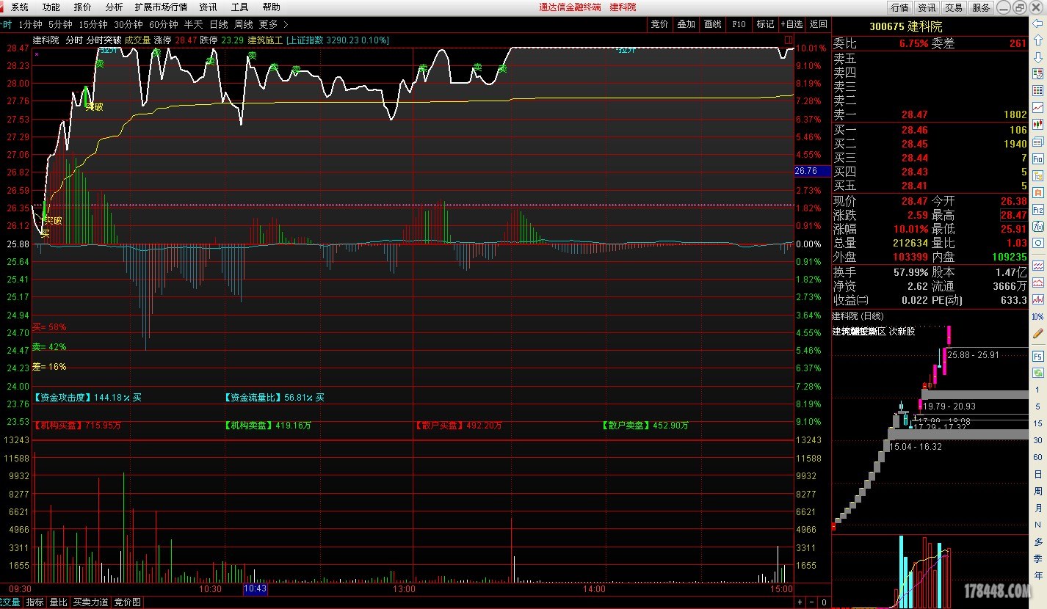Select the 量比 bottom tab

(58, 602)
